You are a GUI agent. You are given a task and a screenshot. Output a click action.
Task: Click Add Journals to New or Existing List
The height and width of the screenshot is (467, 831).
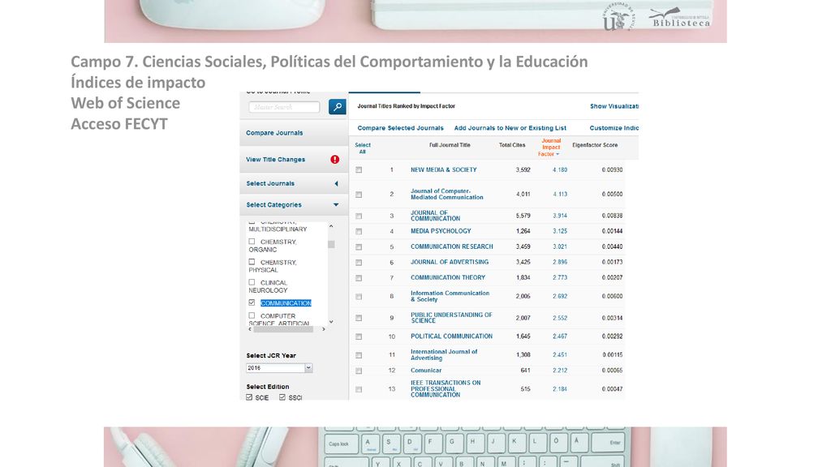[510, 128]
